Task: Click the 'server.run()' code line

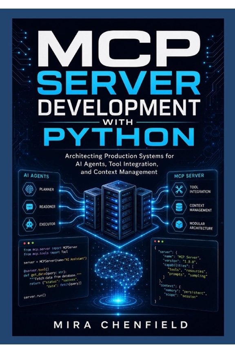Action: point(35,296)
